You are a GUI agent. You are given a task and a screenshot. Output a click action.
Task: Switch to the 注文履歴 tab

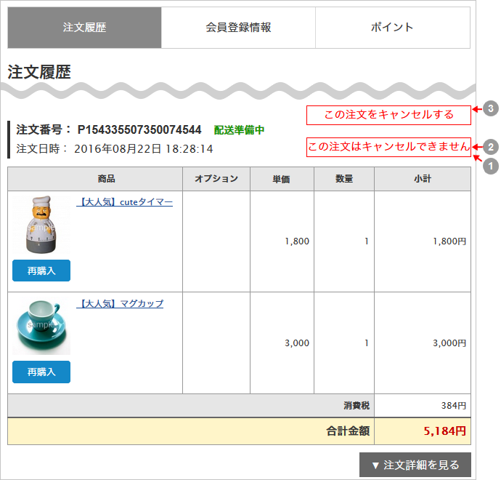pos(84,28)
